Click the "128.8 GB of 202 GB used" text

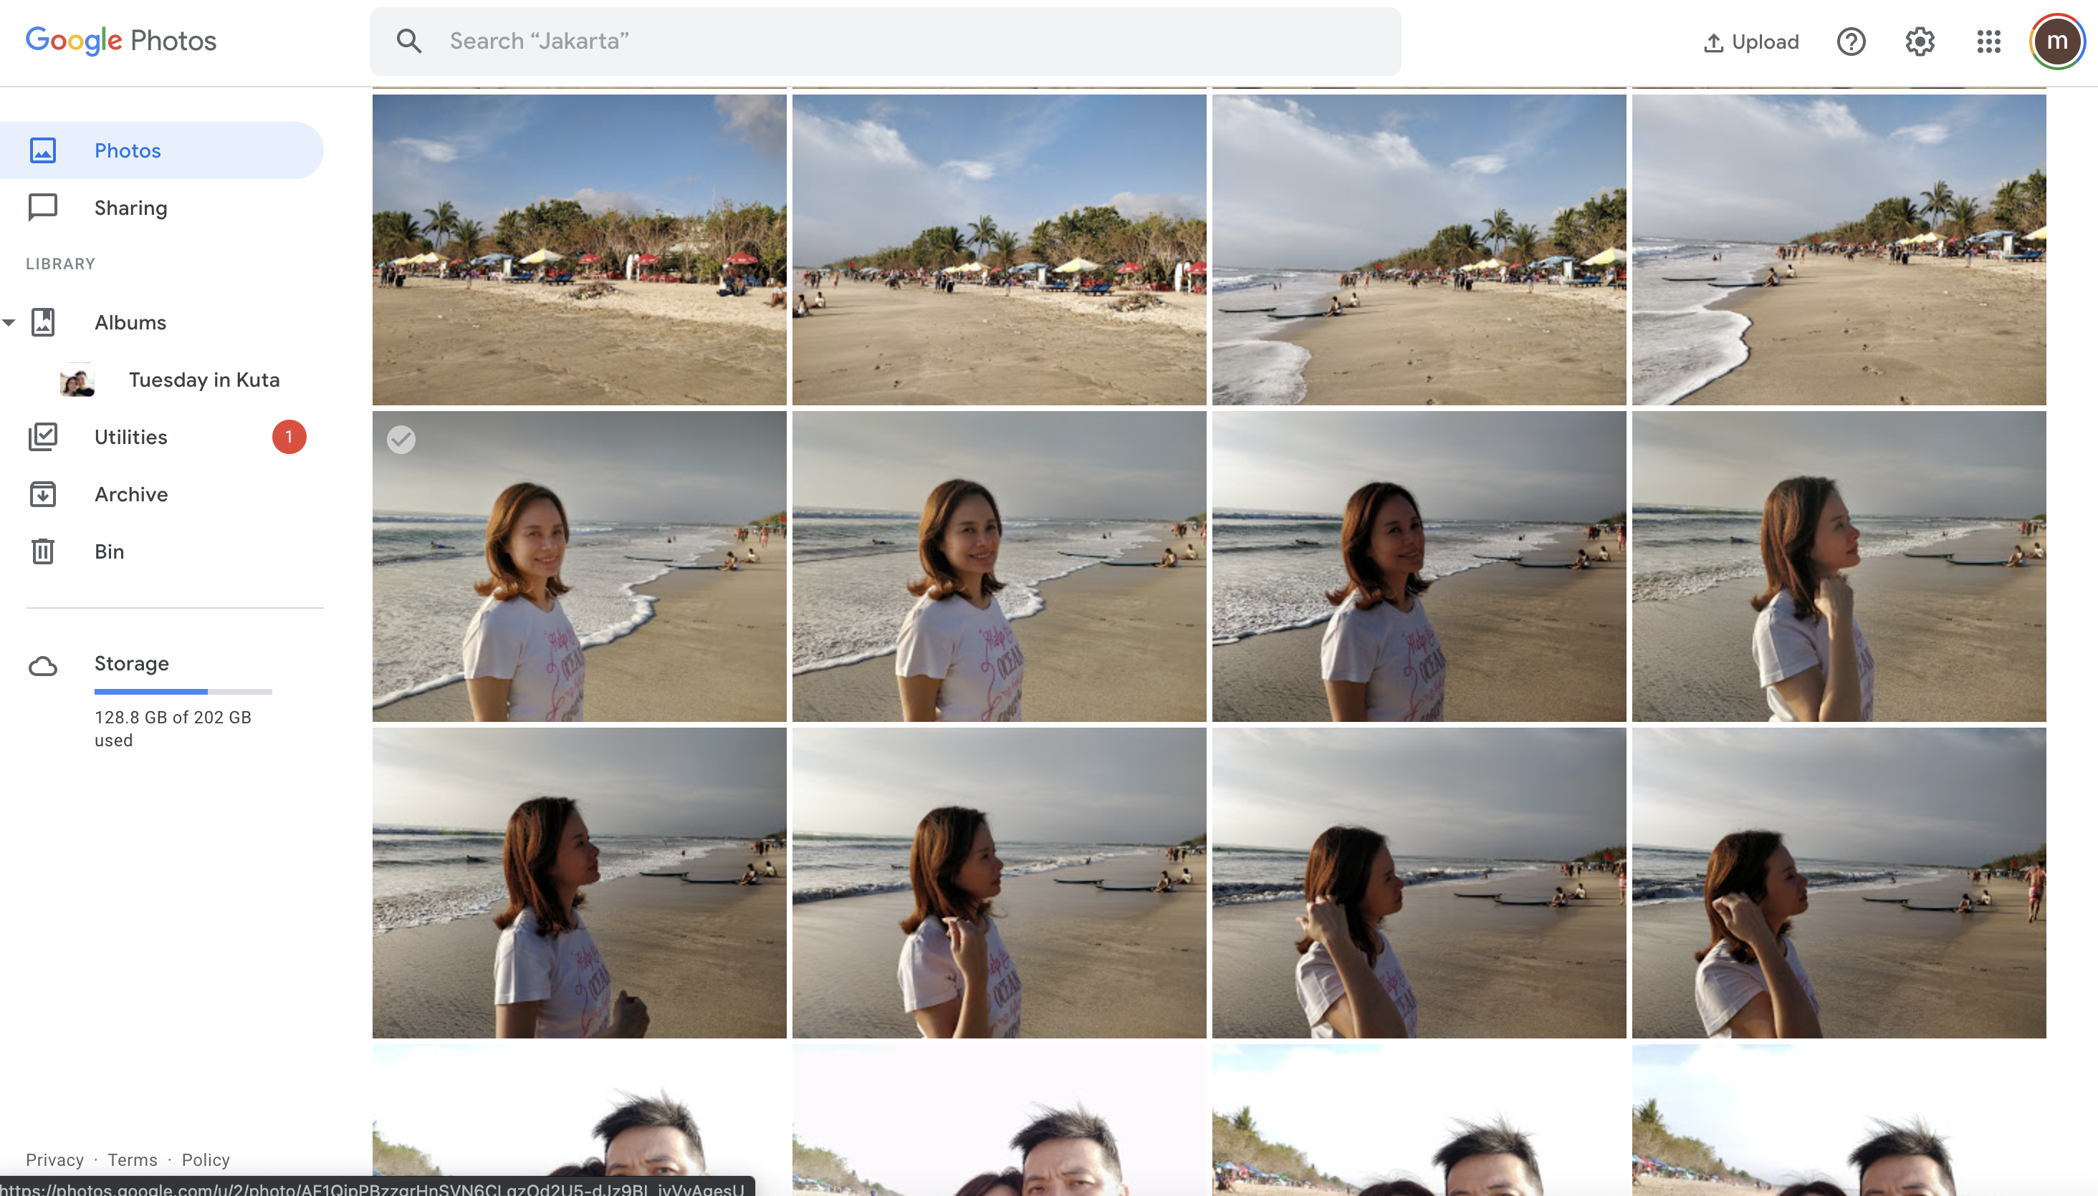pos(173,728)
